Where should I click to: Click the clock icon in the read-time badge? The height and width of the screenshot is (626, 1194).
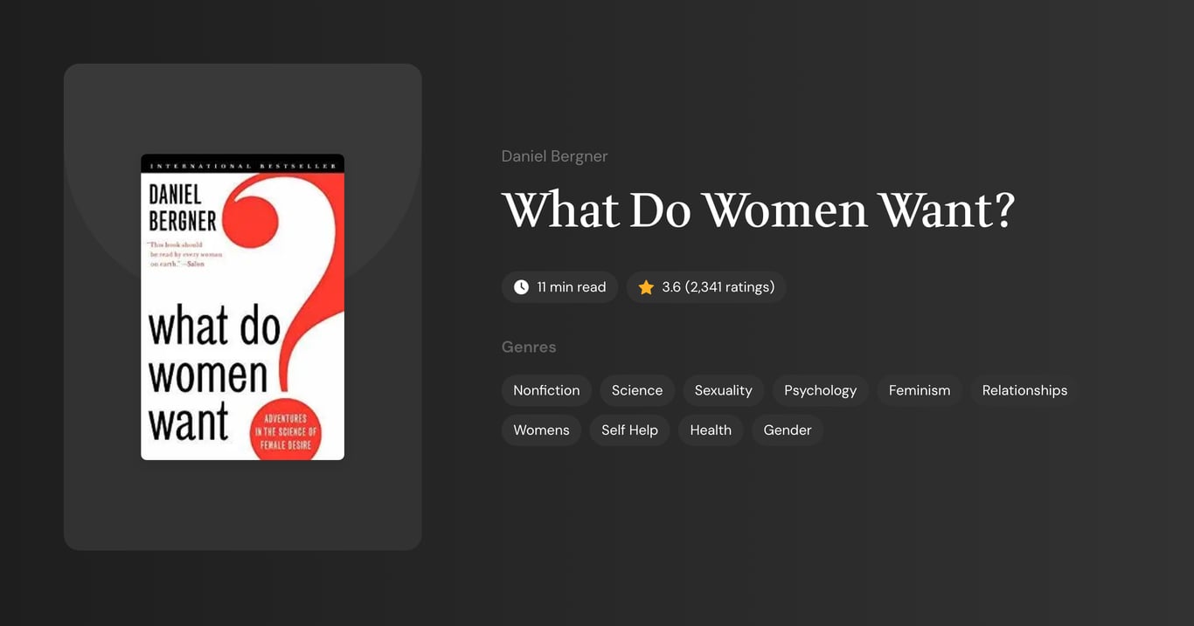pyautogui.click(x=520, y=286)
